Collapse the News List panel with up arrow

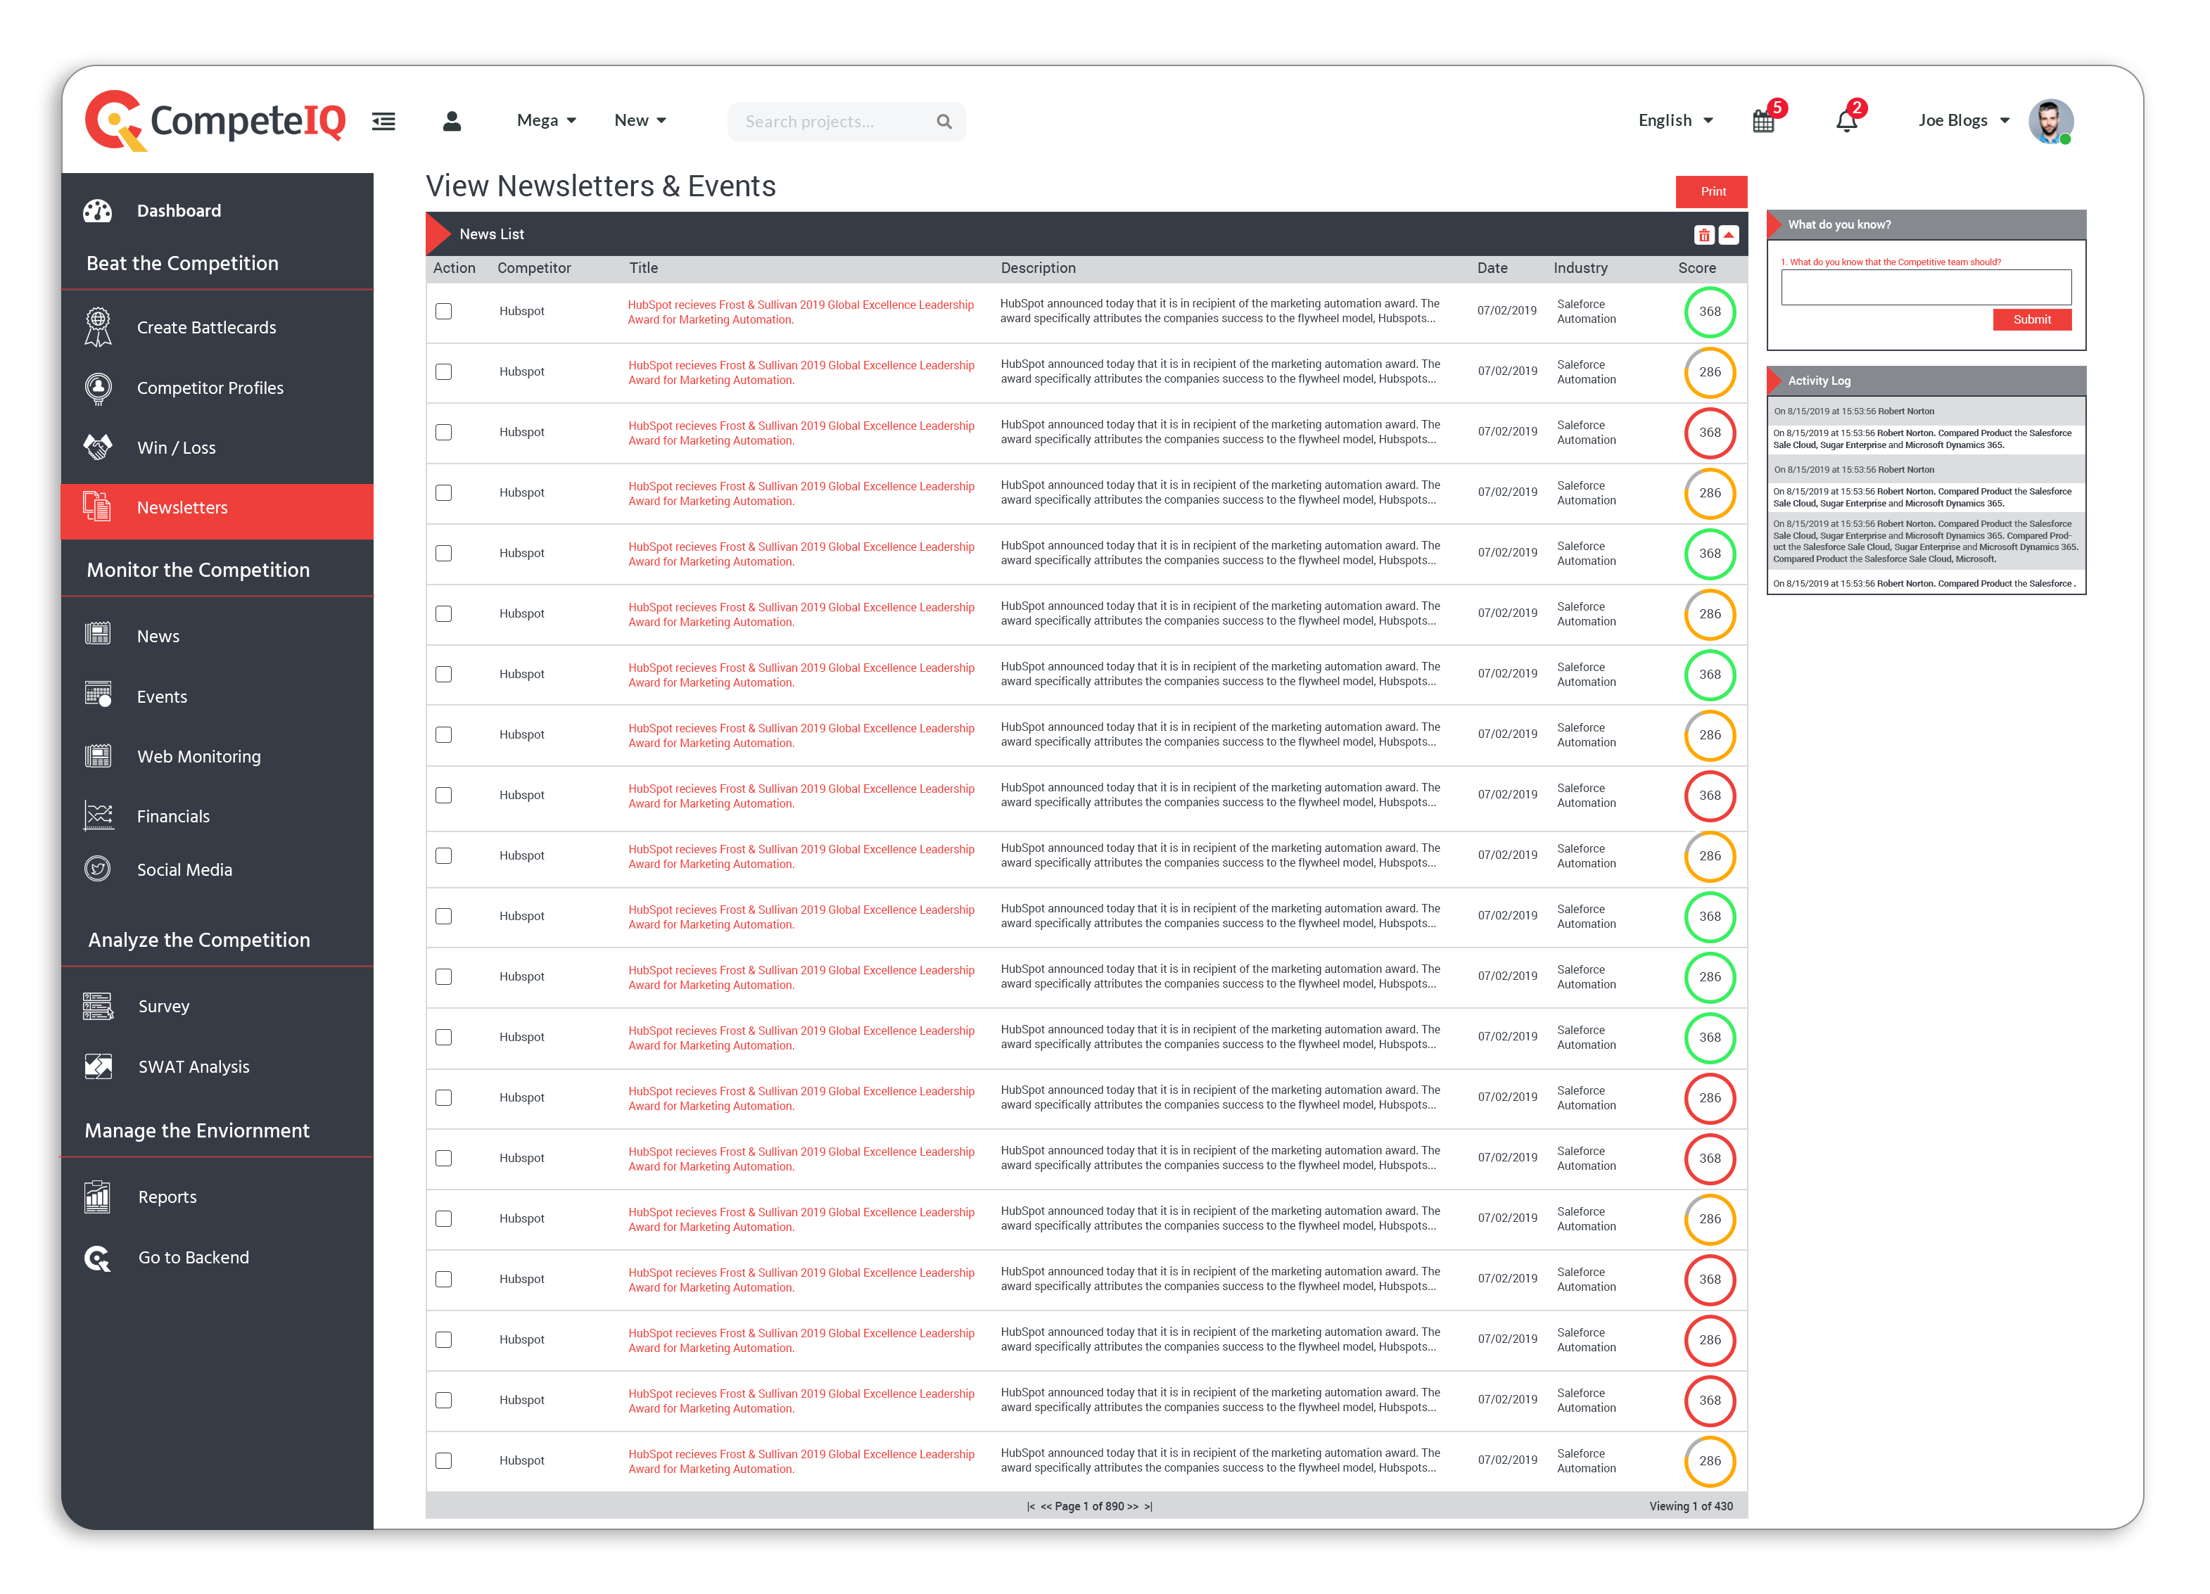click(1729, 235)
